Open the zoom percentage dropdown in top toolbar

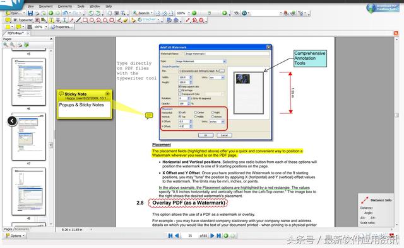point(189,13)
